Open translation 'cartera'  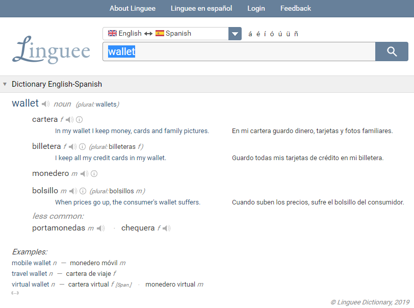pyautogui.click(x=45, y=119)
